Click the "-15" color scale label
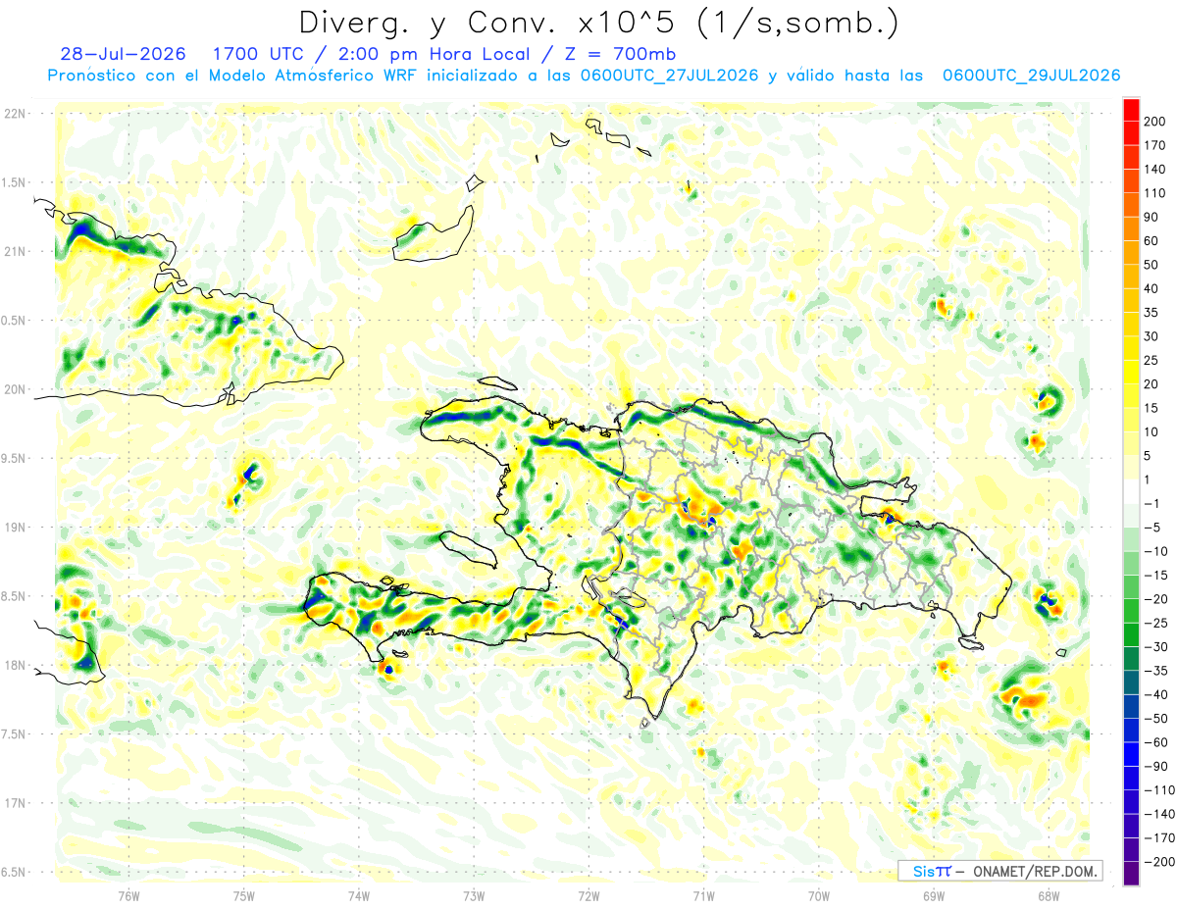The height and width of the screenshot is (909, 1177). 1157,575
